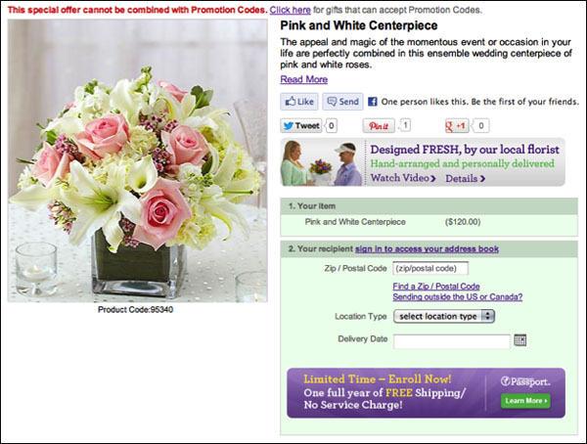
Task: Click the Pinterest Pin it button
Action: (379, 126)
